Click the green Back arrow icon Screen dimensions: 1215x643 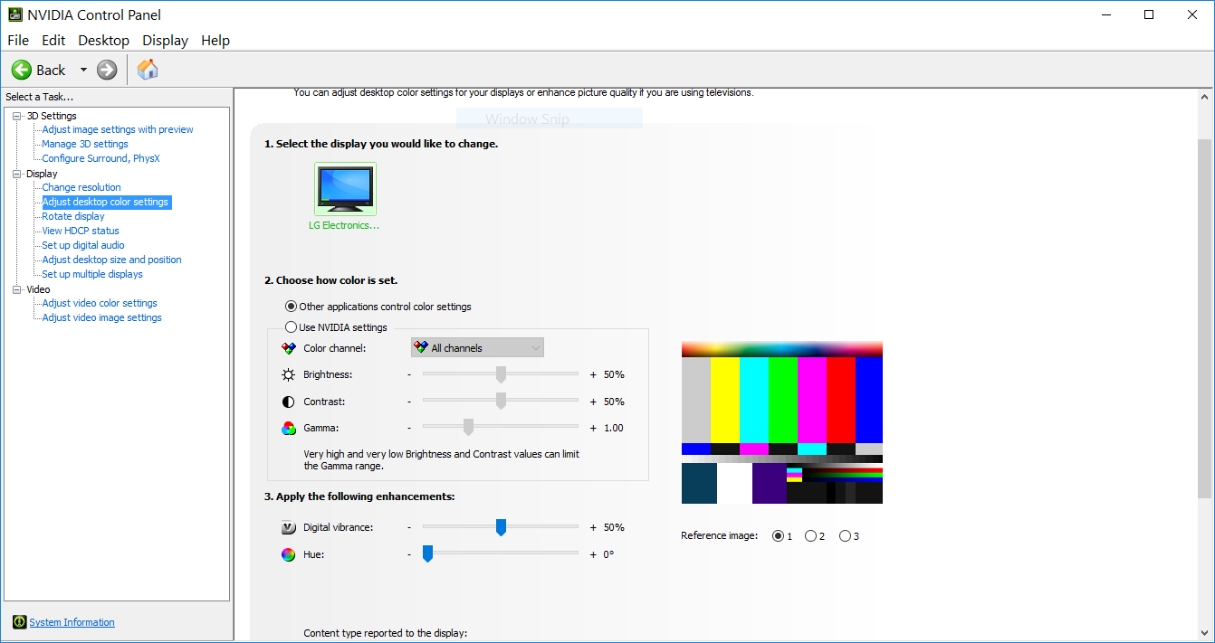pos(21,70)
